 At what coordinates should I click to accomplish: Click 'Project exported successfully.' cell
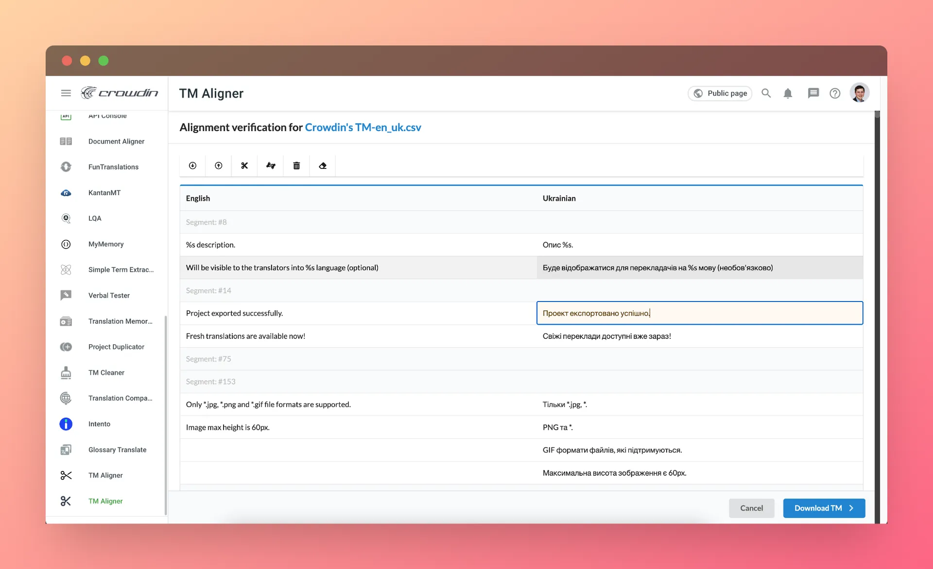(x=358, y=313)
